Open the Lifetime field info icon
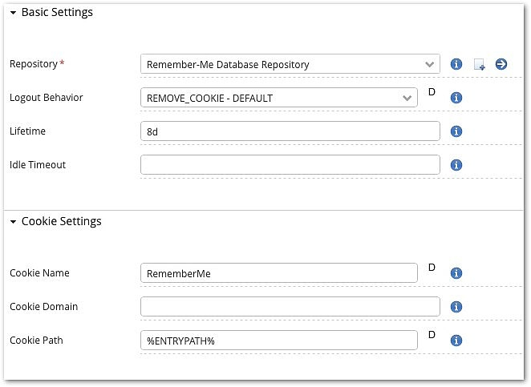531x387 pixels. tap(456, 131)
